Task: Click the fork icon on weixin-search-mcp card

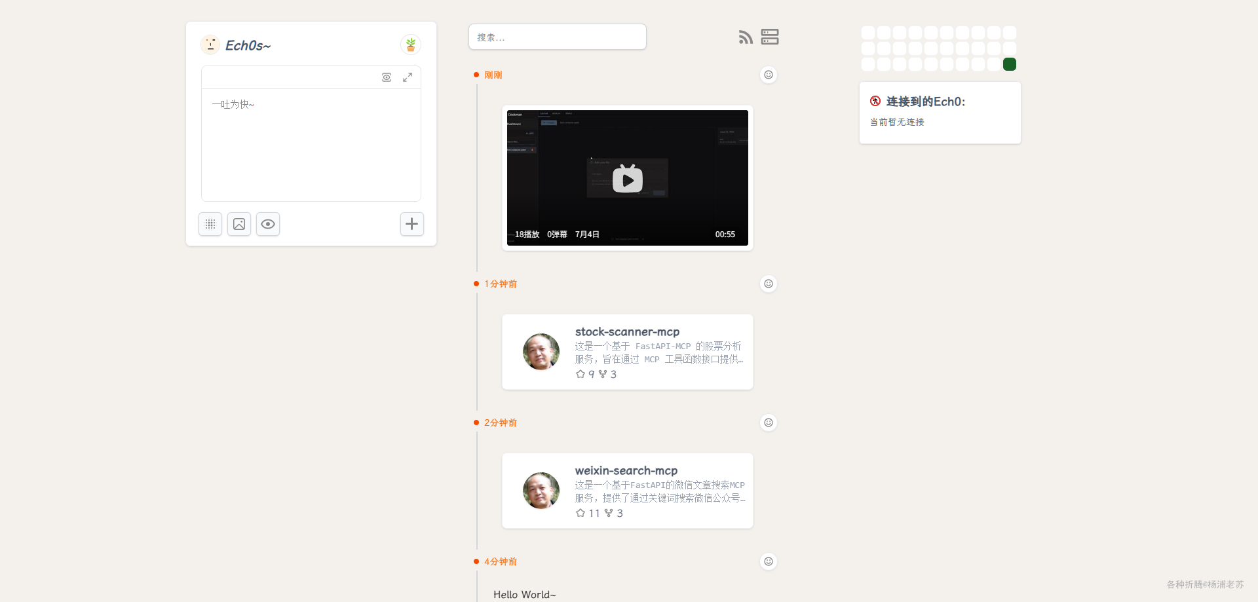Action: coord(609,513)
